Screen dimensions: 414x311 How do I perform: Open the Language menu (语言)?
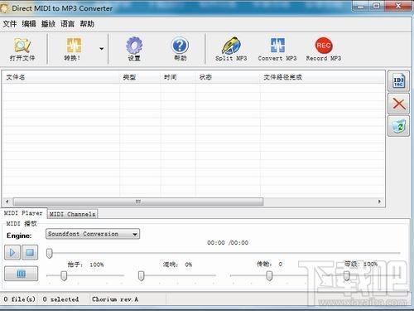tap(68, 24)
